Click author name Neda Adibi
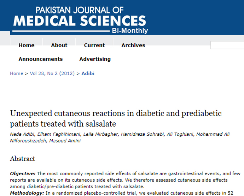Screen dimensions: 244x196 [x=20, y=135]
